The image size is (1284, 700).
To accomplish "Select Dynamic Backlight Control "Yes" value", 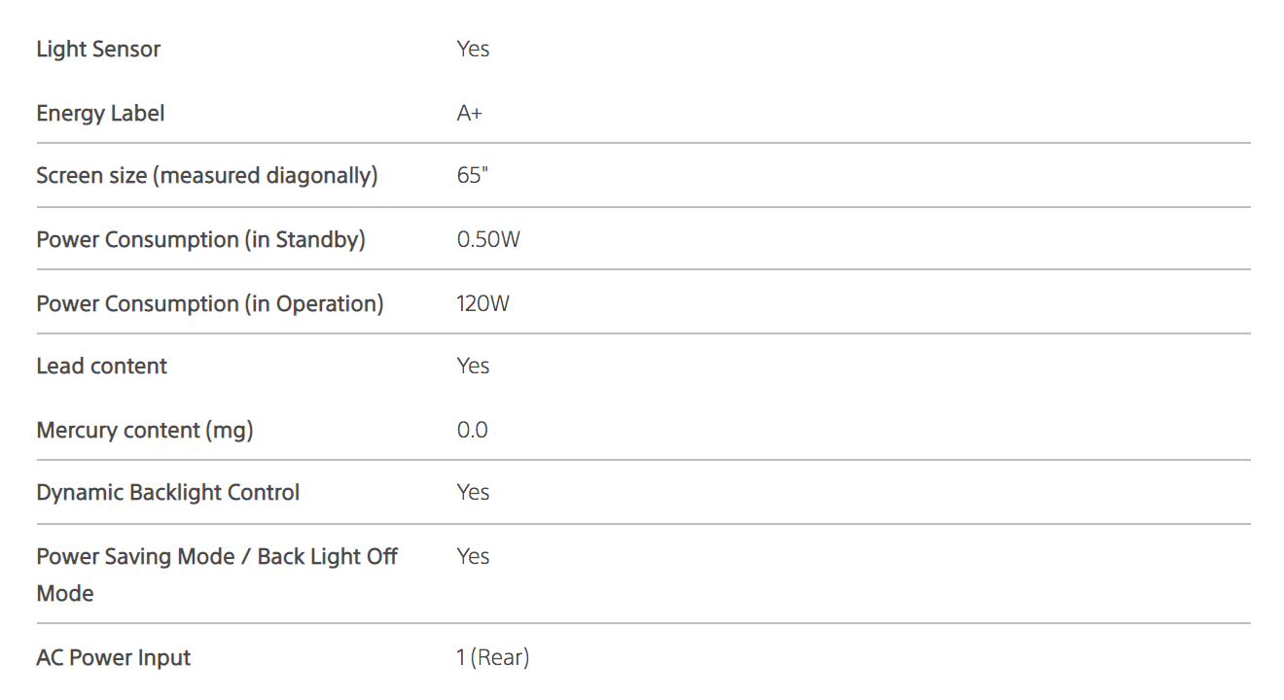I will [x=473, y=493].
